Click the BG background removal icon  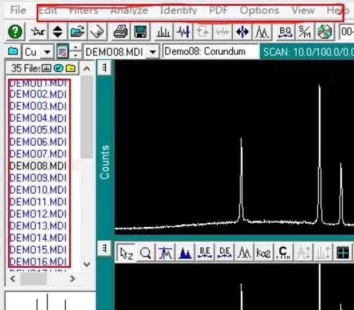(x=285, y=31)
